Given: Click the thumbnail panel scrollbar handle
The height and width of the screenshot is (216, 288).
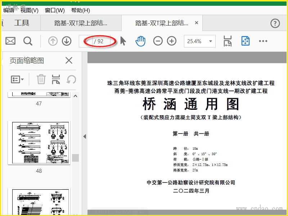Looking at the screenshot, I should [x=75, y=158].
